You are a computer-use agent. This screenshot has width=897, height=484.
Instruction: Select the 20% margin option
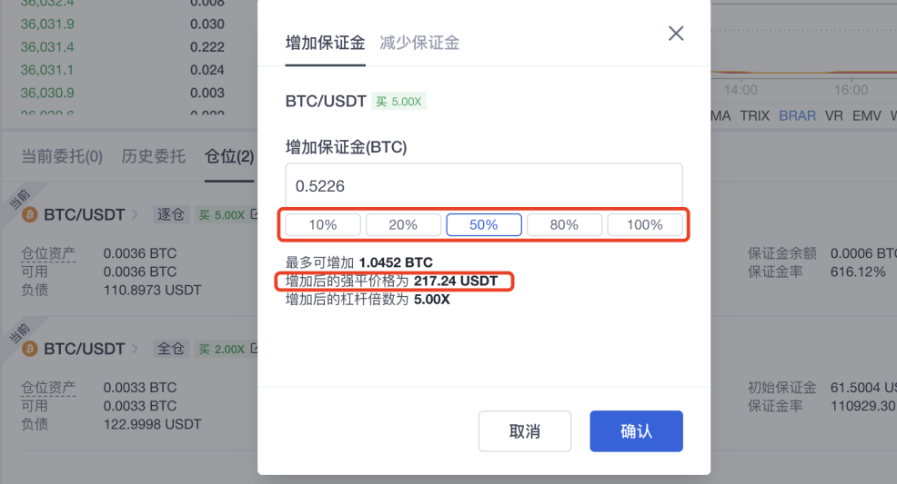403,225
